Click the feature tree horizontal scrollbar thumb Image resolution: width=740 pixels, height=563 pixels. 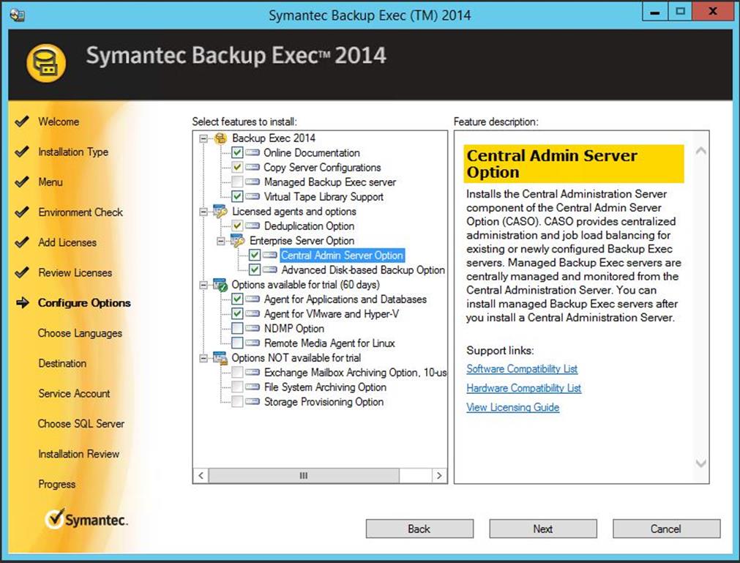pyautogui.click(x=304, y=475)
